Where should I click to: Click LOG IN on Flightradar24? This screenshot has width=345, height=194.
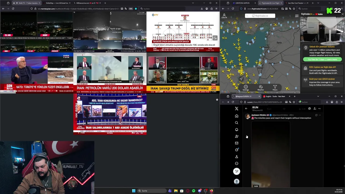point(224,16)
